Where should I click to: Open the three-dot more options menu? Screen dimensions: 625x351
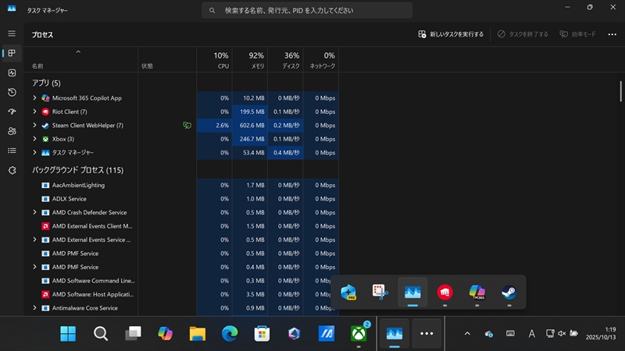(x=611, y=34)
